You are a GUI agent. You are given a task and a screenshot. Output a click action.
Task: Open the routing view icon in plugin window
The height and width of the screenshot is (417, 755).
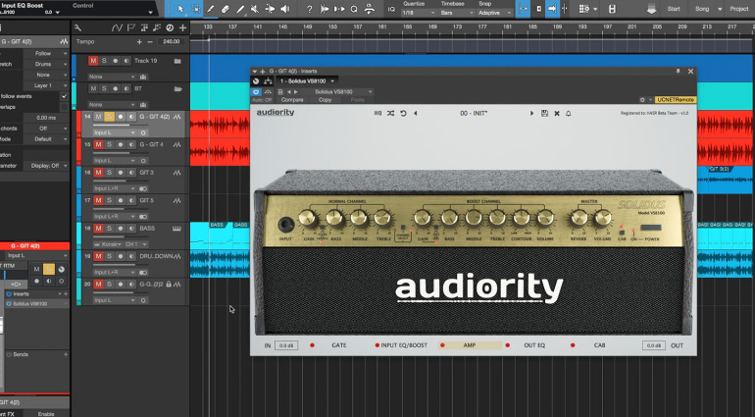pyautogui.click(x=268, y=81)
